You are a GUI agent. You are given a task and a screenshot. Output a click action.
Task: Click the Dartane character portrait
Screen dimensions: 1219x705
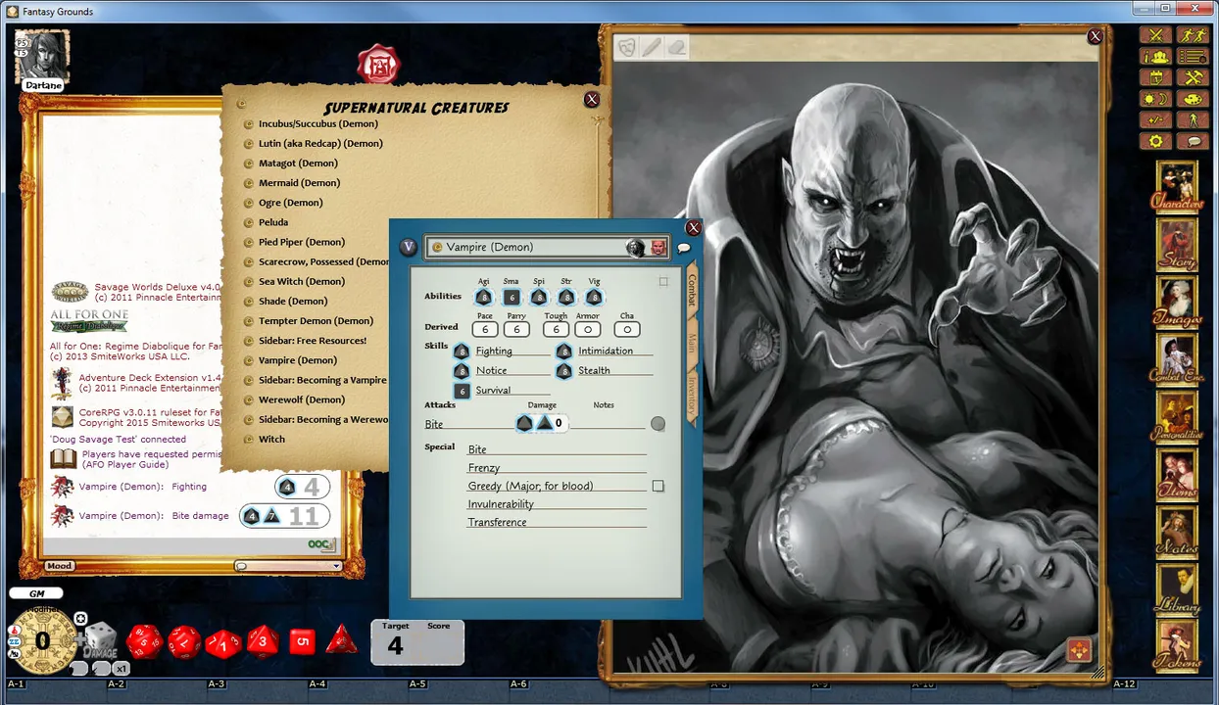point(42,57)
